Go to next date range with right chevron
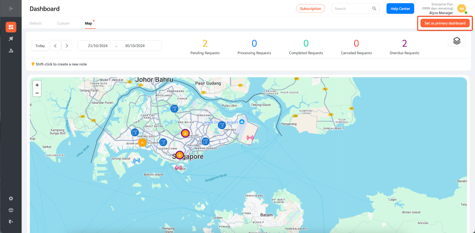475x233 pixels. coord(67,46)
